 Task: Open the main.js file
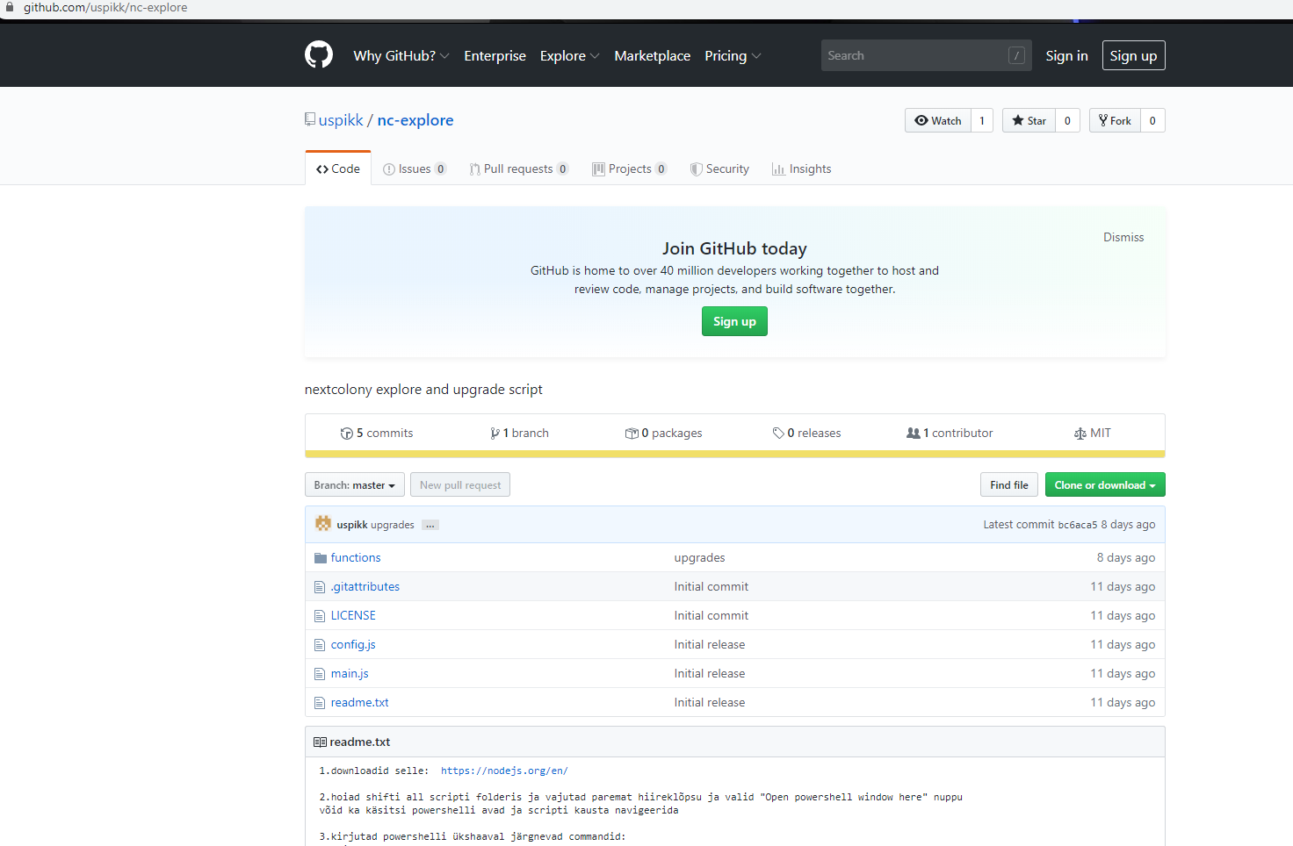point(350,674)
